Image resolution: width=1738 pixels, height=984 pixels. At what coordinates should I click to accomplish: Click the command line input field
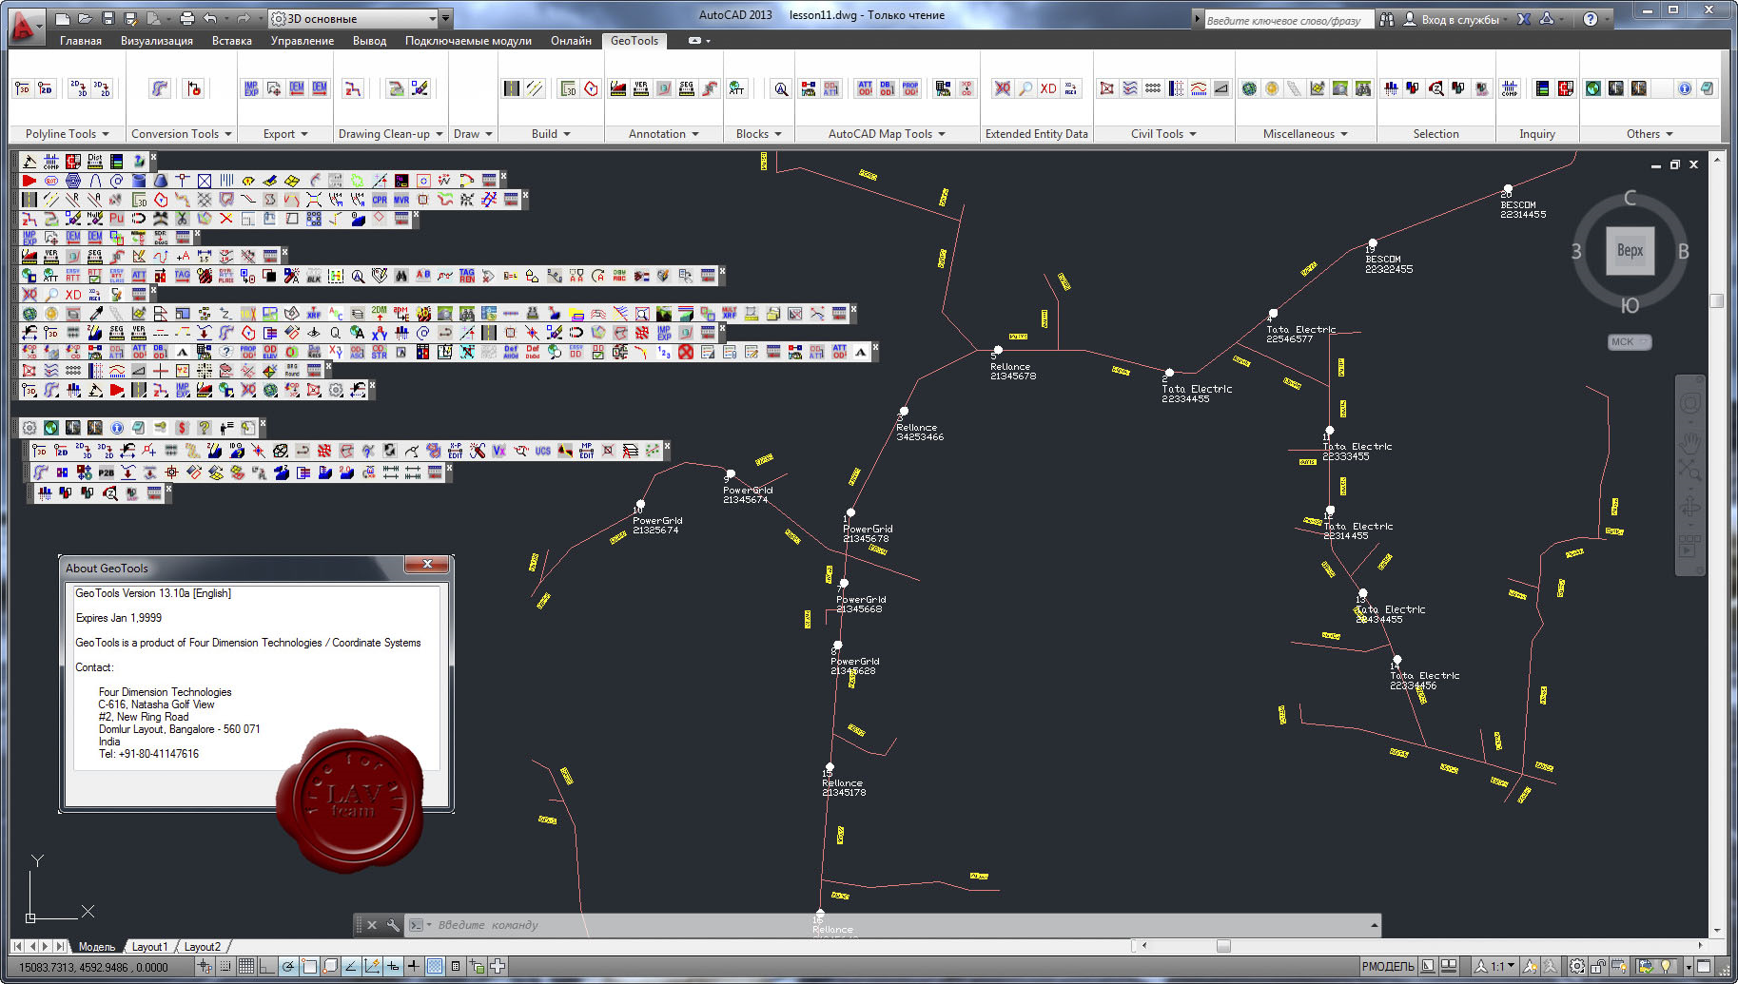click(x=894, y=925)
